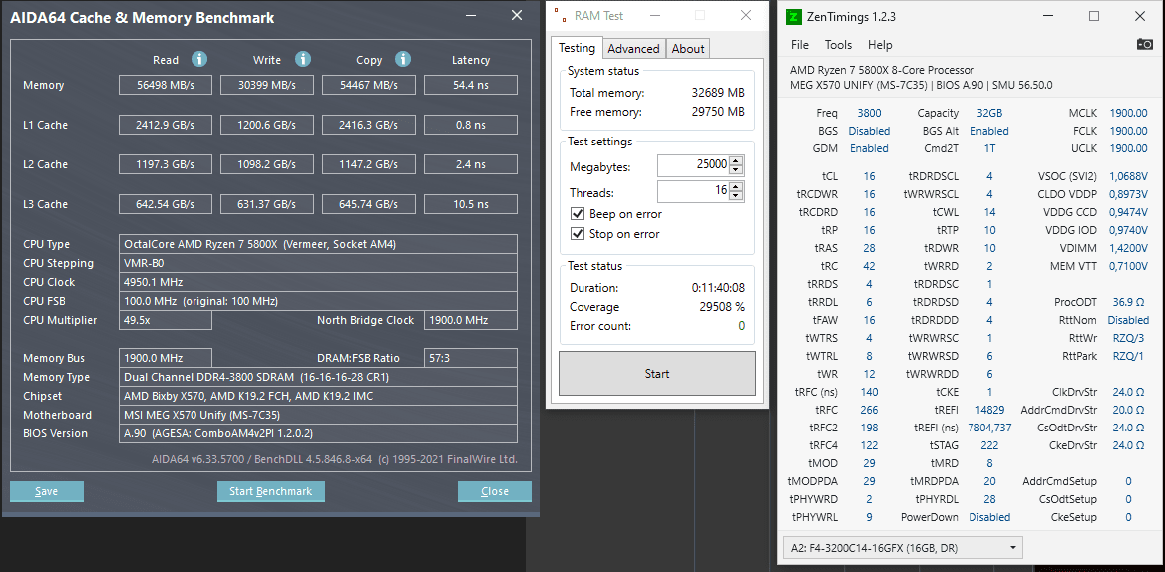
Task: Click the Read info icon in AIDA64
Action: pos(199,60)
